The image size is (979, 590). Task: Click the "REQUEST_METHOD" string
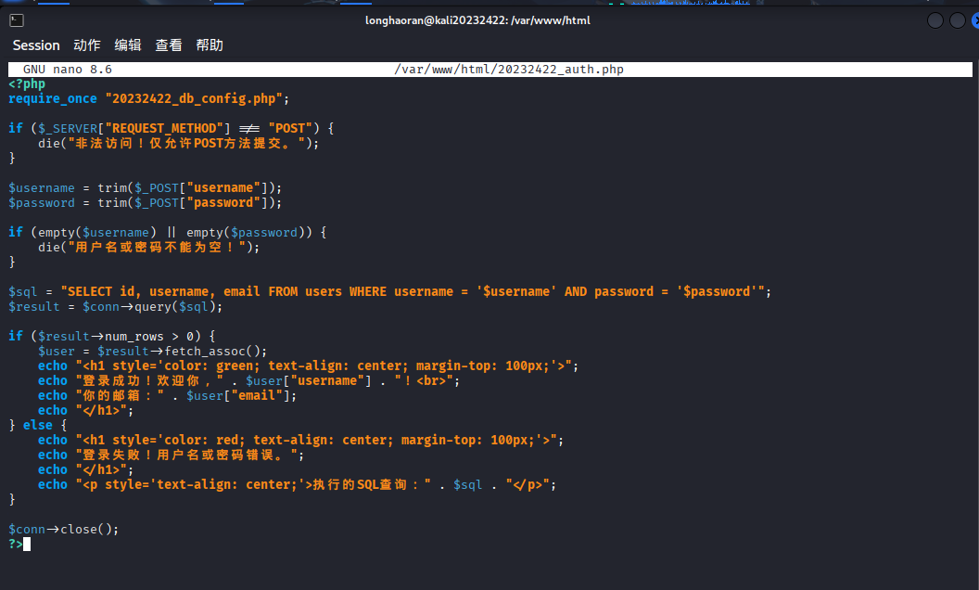click(x=164, y=129)
